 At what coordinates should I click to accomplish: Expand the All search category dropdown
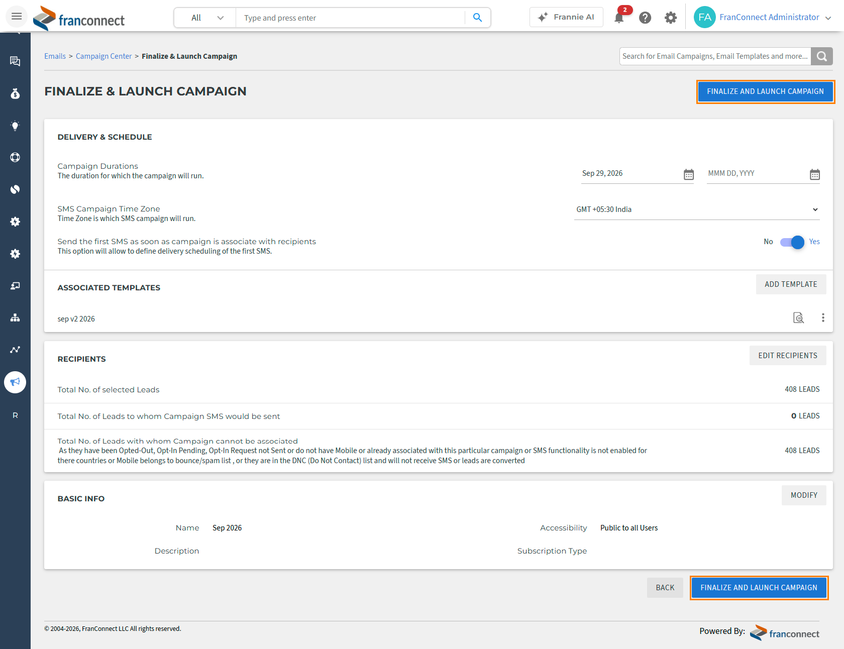click(x=205, y=18)
